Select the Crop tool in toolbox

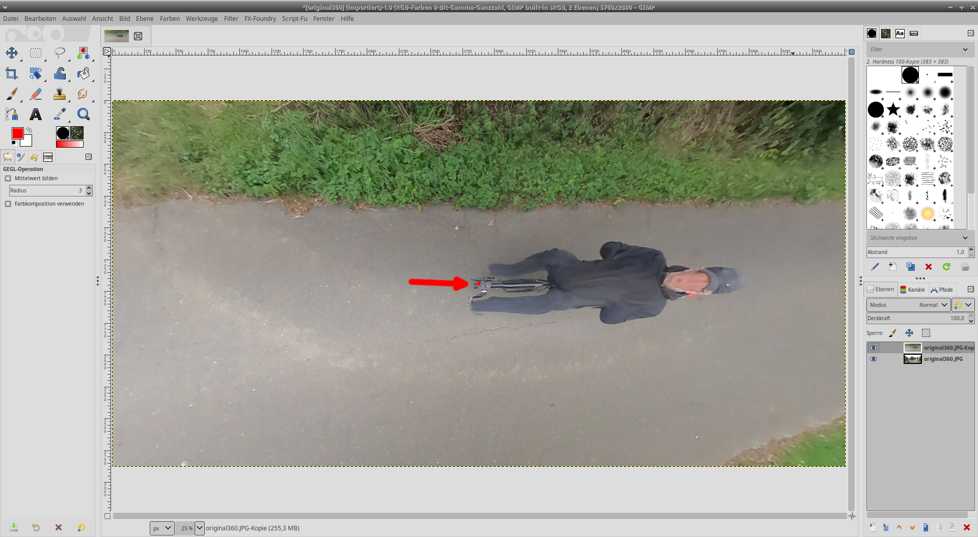(x=11, y=74)
